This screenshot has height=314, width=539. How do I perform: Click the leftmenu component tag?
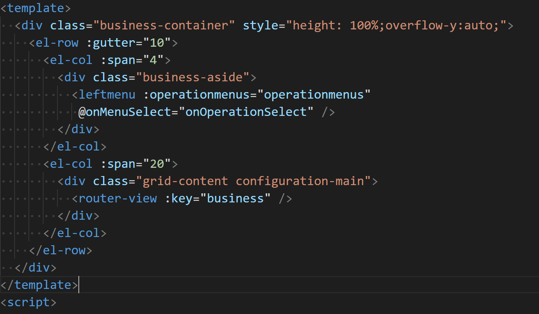pos(107,95)
